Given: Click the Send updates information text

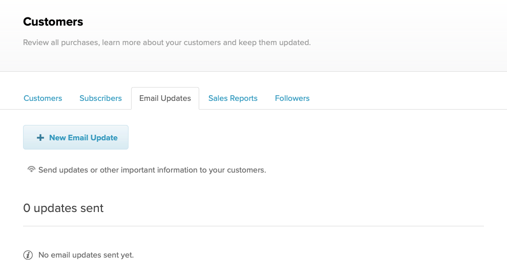Looking at the screenshot, I should (x=152, y=170).
